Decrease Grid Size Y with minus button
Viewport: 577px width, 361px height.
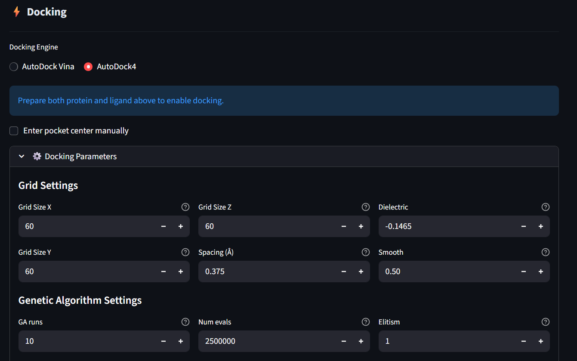click(x=164, y=272)
